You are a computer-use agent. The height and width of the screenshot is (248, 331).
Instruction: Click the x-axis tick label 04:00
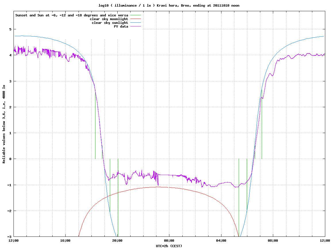tap(221, 241)
